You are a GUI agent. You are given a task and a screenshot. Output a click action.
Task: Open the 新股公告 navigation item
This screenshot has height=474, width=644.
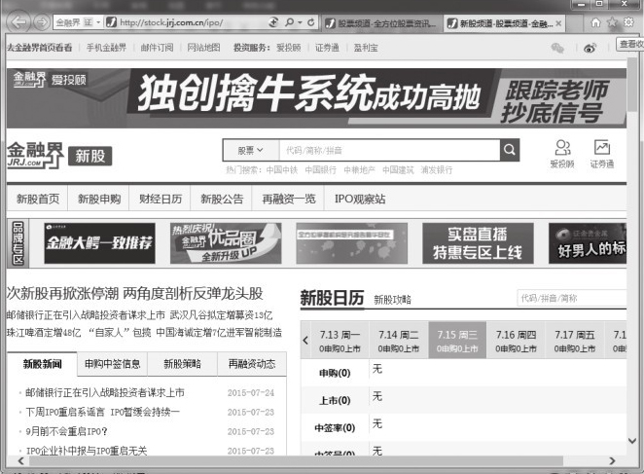pos(222,199)
